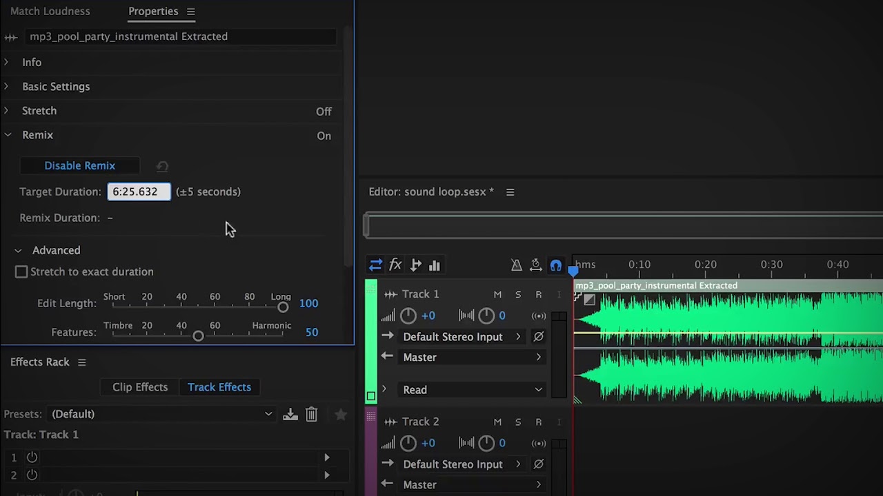The width and height of the screenshot is (883, 496).
Task: Toggle the snapping magnet icon
Action: pos(555,265)
